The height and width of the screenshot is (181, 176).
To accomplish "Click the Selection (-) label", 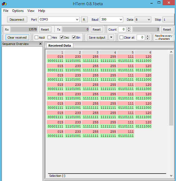I will tap(57, 176).
